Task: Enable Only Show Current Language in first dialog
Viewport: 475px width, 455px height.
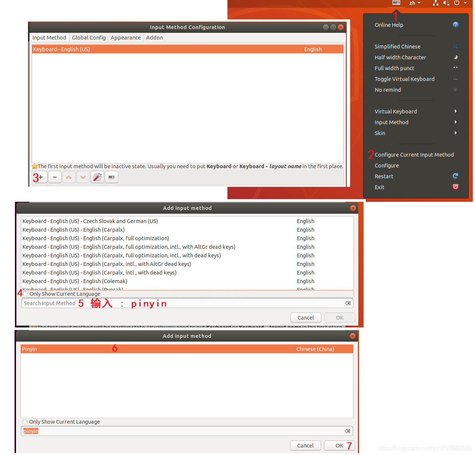Action: click(25, 294)
